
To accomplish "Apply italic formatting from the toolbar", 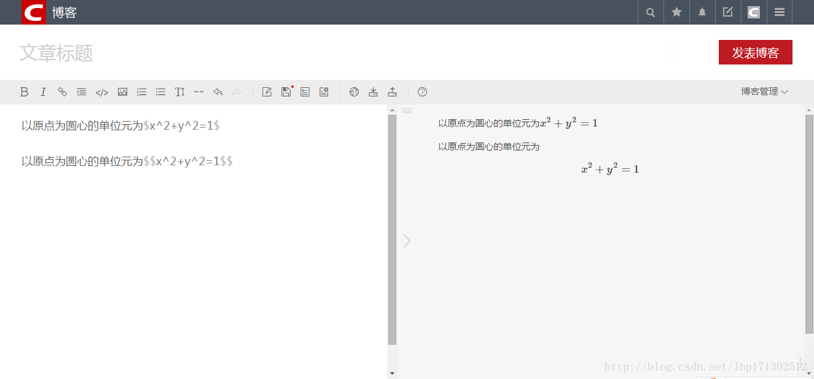I will click(43, 92).
